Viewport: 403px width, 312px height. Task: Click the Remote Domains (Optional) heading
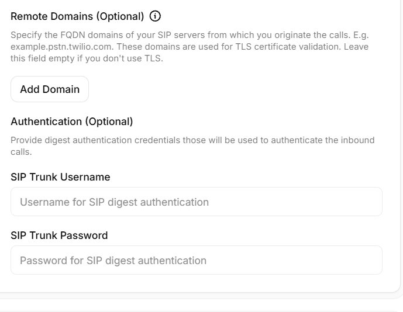[77, 16]
